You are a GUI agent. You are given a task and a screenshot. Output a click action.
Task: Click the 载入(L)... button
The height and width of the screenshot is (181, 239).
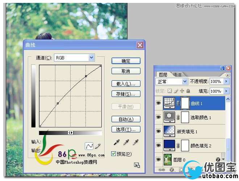click(x=126, y=84)
